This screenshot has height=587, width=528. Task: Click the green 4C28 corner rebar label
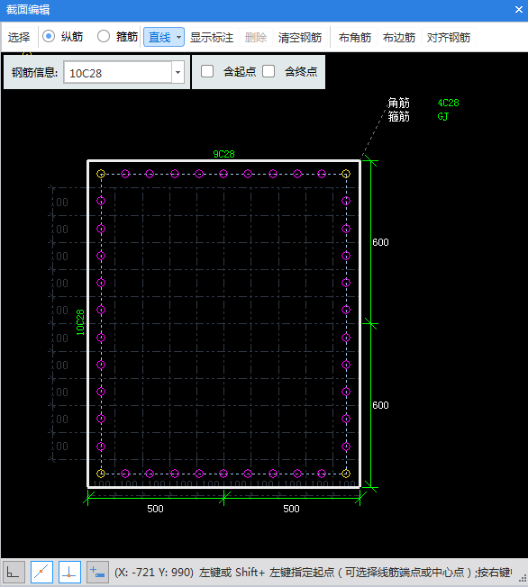click(448, 103)
